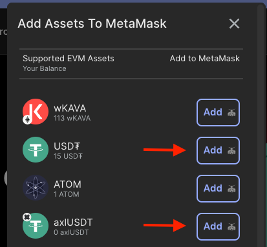The width and height of the screenshot is (267, 247).
Task: Select the 15 USDT balance text
Action: (68, 156)
